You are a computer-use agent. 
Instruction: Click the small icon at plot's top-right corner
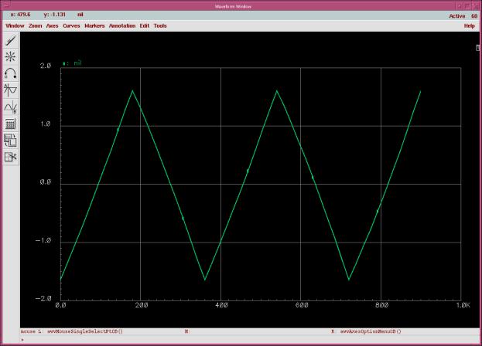pyautogui.click(x=477, y=48)
